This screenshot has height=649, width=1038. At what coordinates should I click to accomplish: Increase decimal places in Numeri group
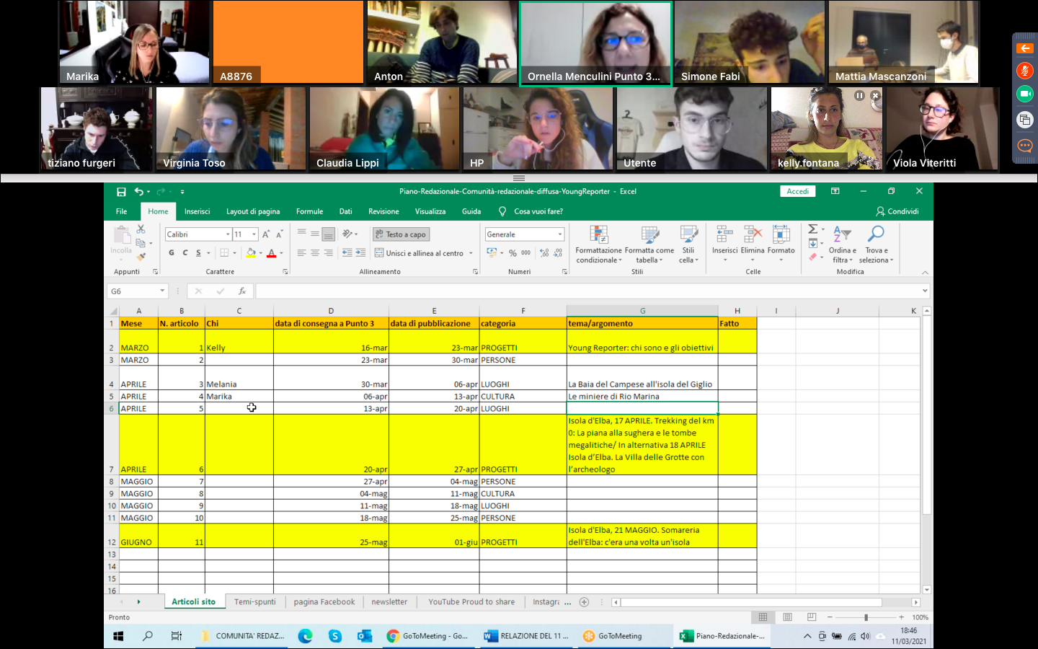pos(544,253)
